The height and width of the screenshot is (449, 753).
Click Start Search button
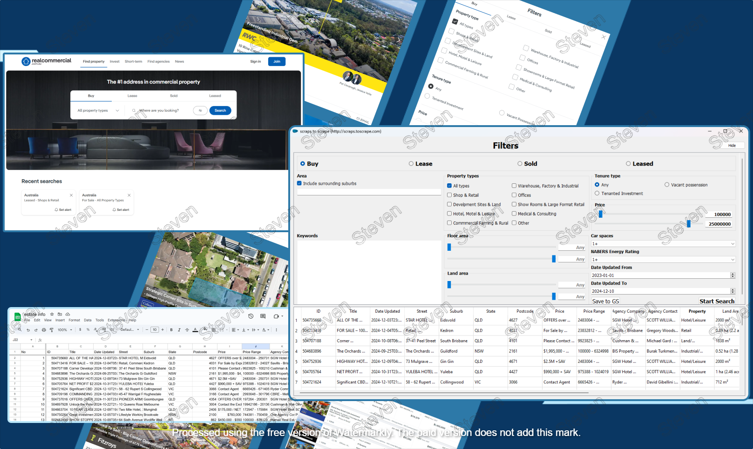[x=717, y=301]
